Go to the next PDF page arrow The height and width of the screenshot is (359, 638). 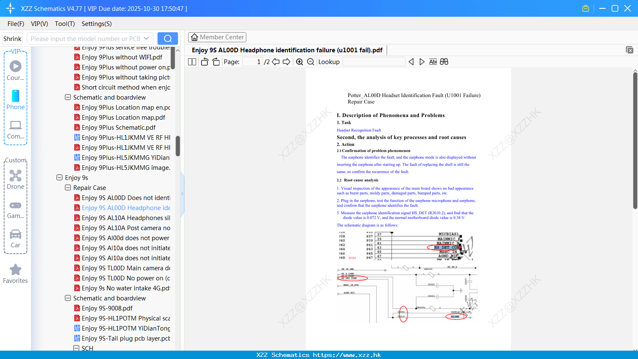point(287,62)
